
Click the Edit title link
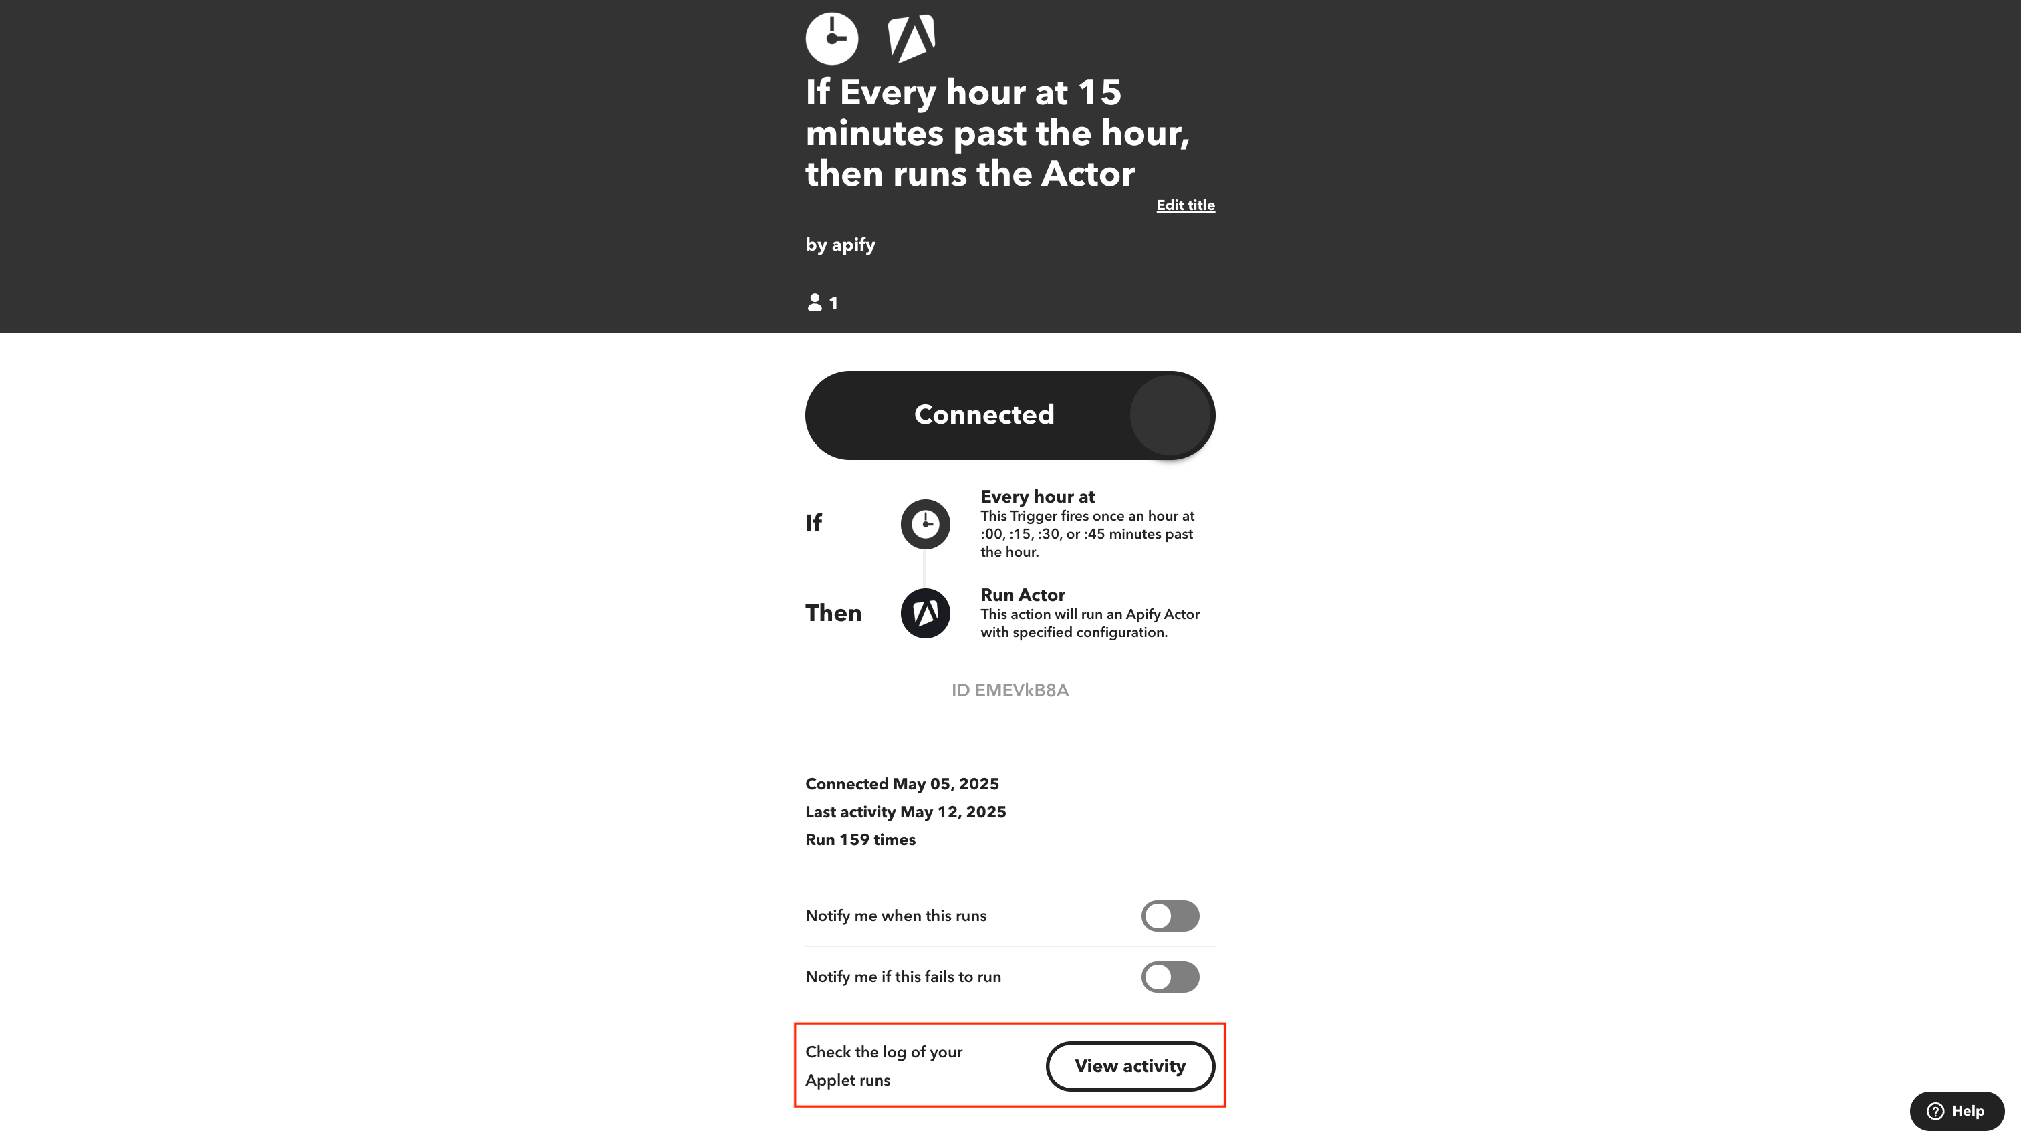(x=1185, y=205)
